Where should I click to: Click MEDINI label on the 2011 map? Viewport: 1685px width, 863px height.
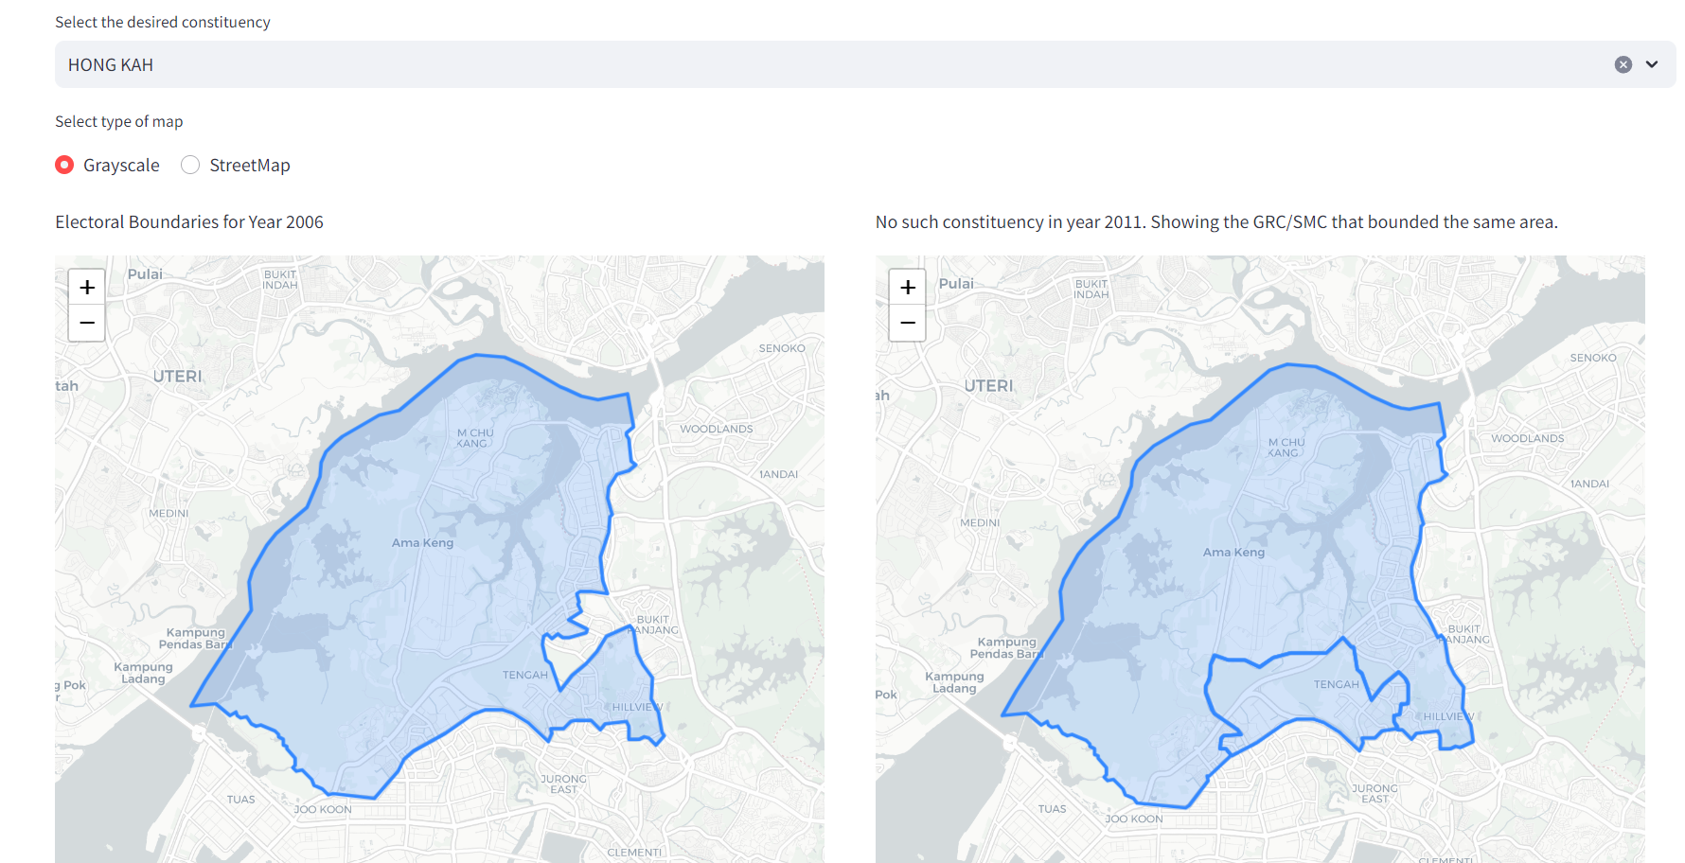[x=980, y=522]
